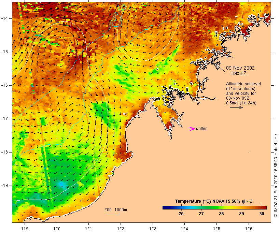This screenshot has height=232, width=280.
Task: Click the 'drifter' legend label
Action: pos(201,129)
